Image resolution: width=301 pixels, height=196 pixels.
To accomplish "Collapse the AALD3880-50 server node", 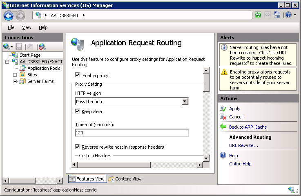I will point(7,62).
